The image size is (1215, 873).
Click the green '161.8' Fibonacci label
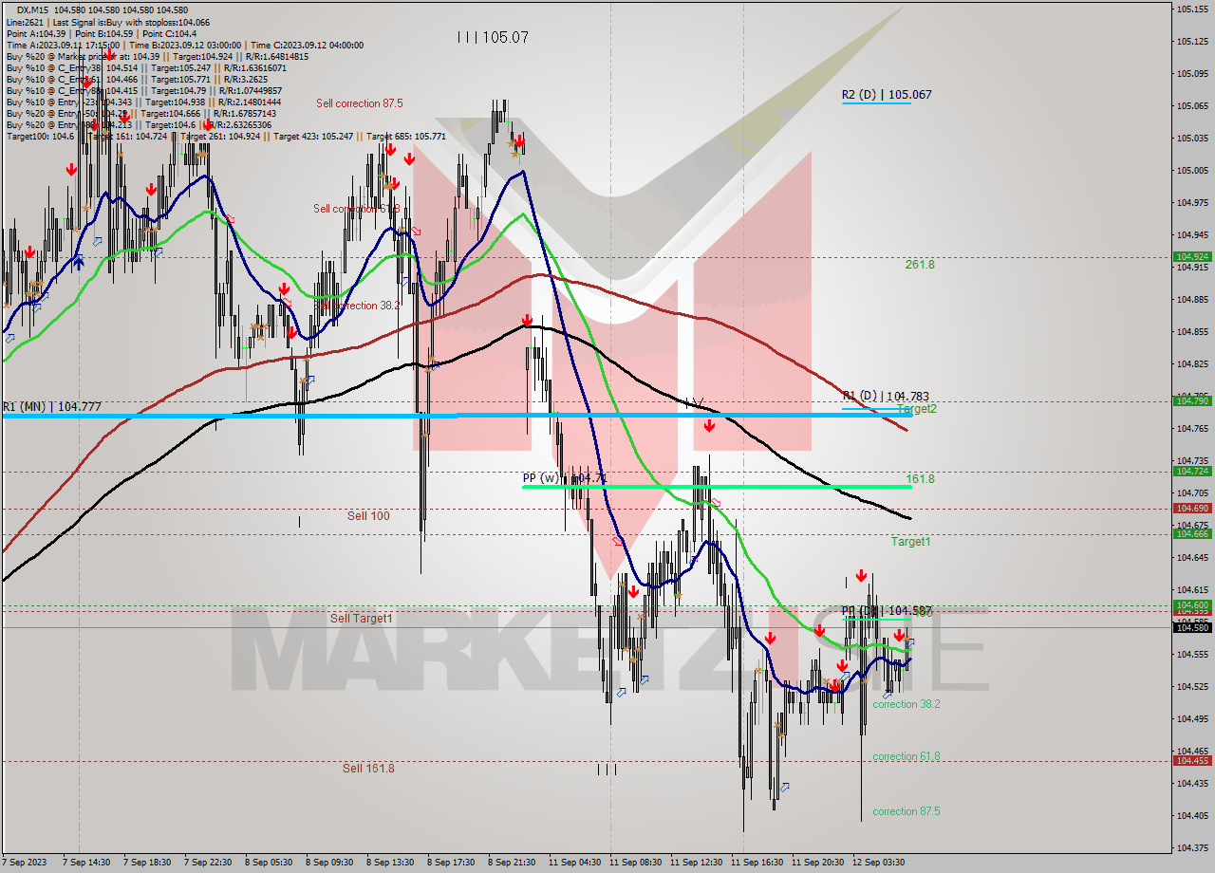(920, 478)
